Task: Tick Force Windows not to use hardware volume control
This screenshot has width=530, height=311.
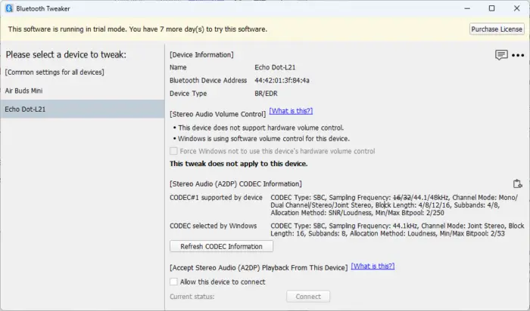Action: (173, 151)
